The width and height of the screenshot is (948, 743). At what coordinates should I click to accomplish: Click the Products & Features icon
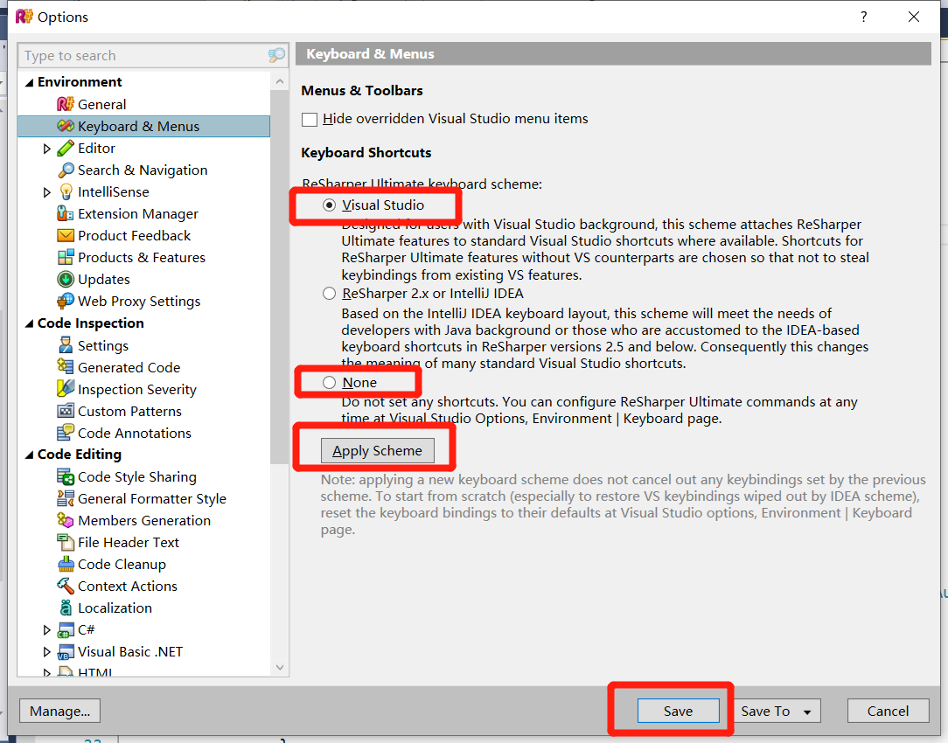point(66,257)
